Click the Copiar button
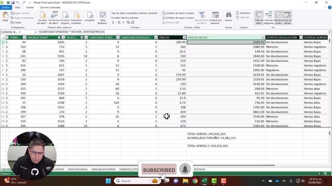The width and height of the screenshot is (332, 186). click(x=16, y=22)
